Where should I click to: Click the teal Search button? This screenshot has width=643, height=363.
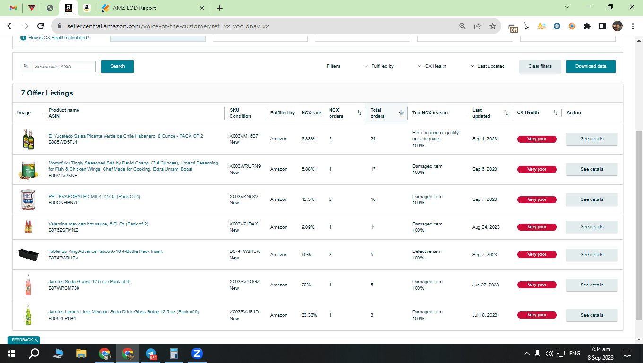click(117, 66)
